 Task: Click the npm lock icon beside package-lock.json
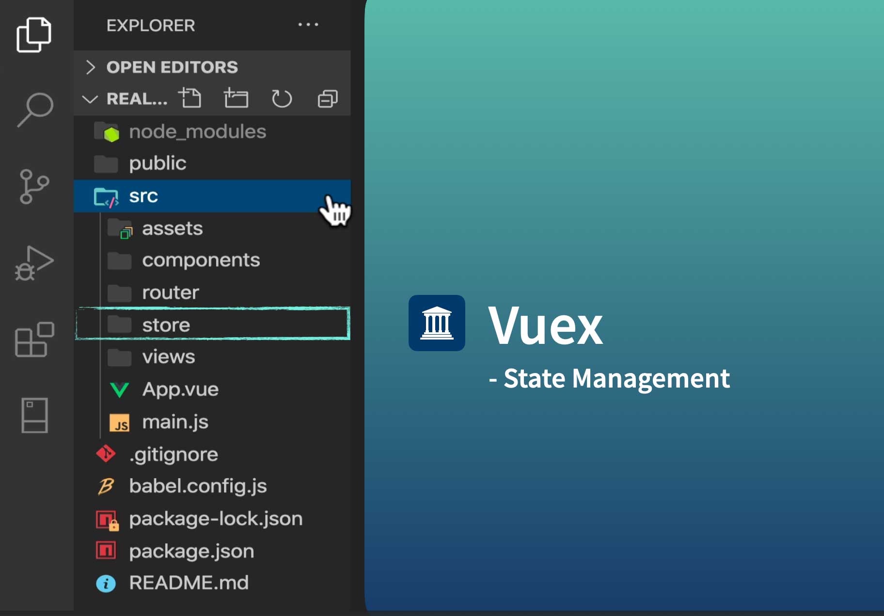(x=107, y=520)
